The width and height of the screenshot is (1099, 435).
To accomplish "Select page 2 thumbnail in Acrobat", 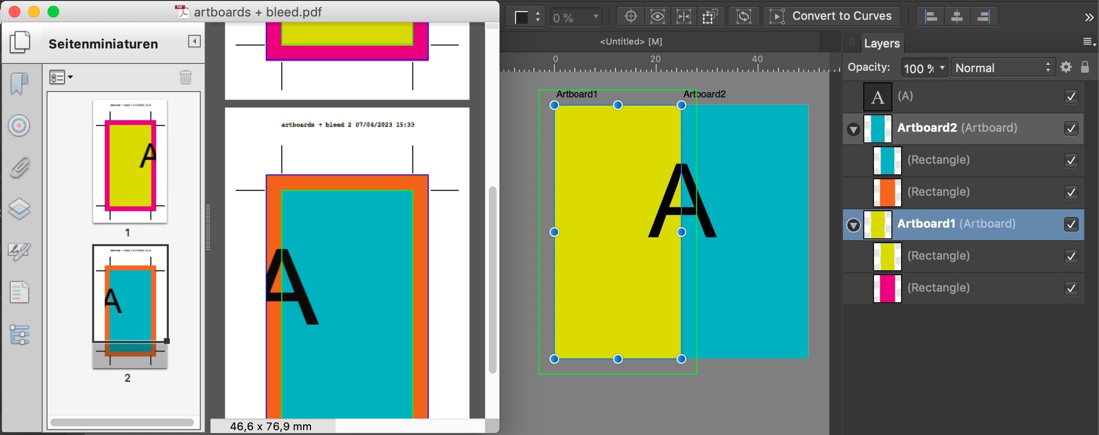I will [x=130, y=307].
